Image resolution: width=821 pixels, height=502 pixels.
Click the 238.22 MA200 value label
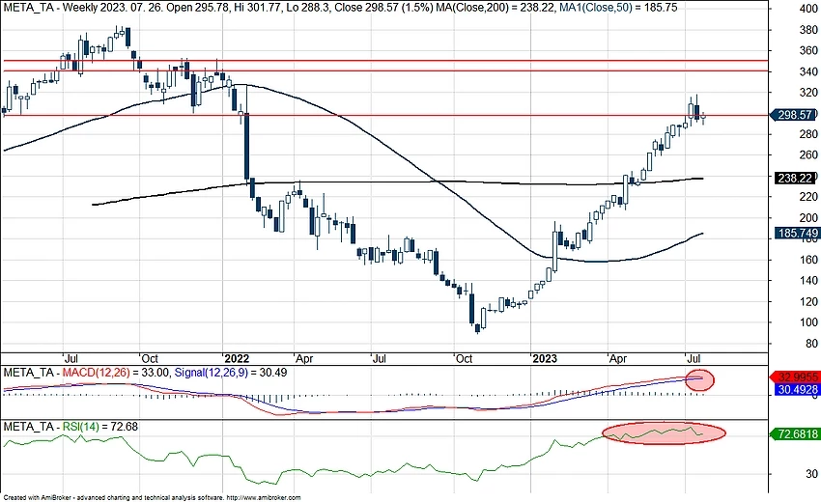click(x=795, y=179)
